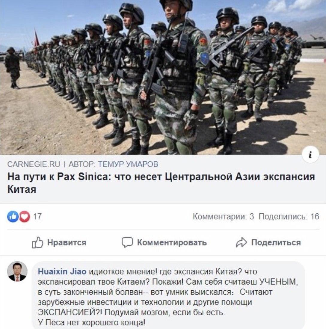
Task: Click the blue Like reaction icon
Action: (x=13, y=217)
